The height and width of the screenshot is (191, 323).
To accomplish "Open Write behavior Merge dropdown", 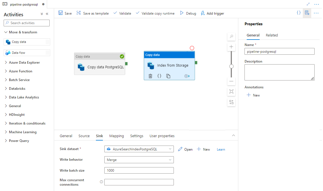I will click(139, 160).
